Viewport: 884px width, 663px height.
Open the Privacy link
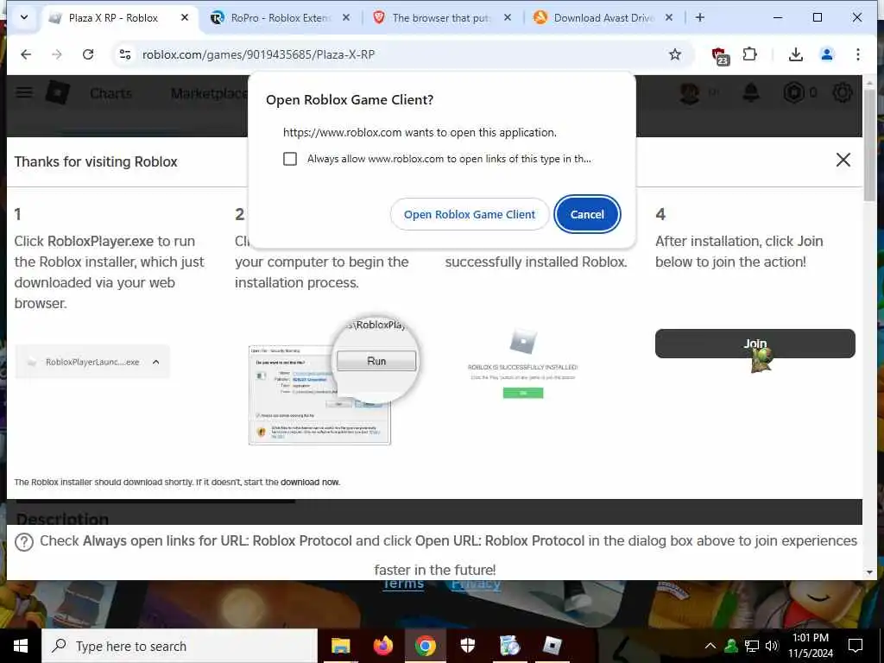point(476,584)
